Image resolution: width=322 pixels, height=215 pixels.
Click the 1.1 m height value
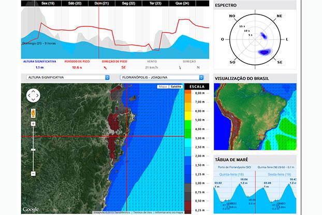[x=39, y=67]
